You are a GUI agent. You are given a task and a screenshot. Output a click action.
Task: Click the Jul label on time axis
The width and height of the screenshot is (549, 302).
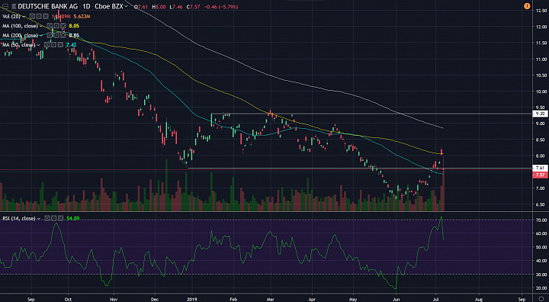435,299
